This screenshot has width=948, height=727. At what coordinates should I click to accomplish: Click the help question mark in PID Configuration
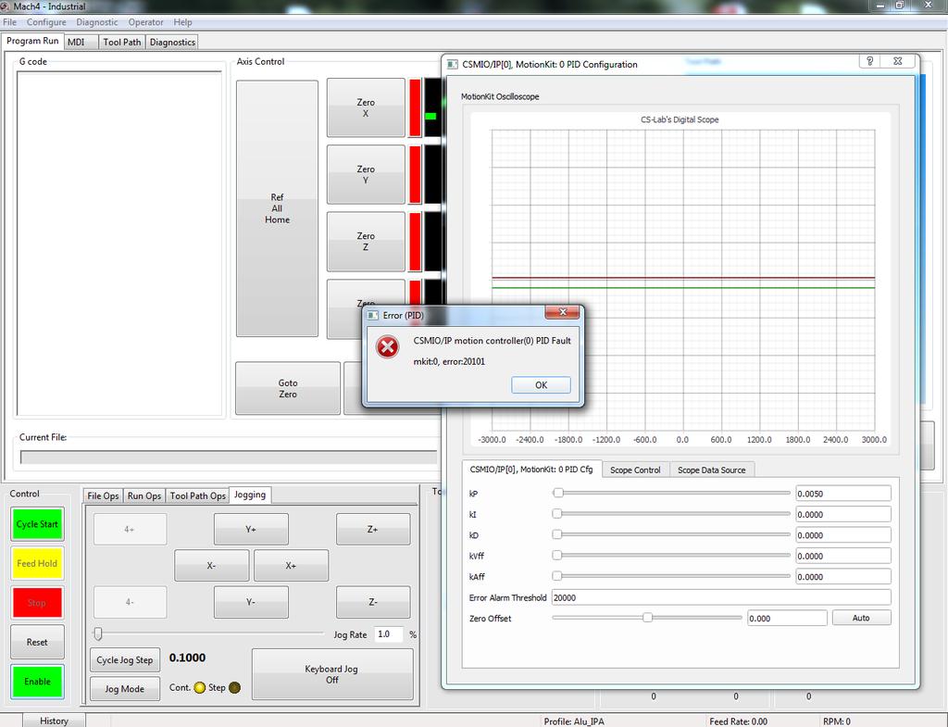[870, 61]
